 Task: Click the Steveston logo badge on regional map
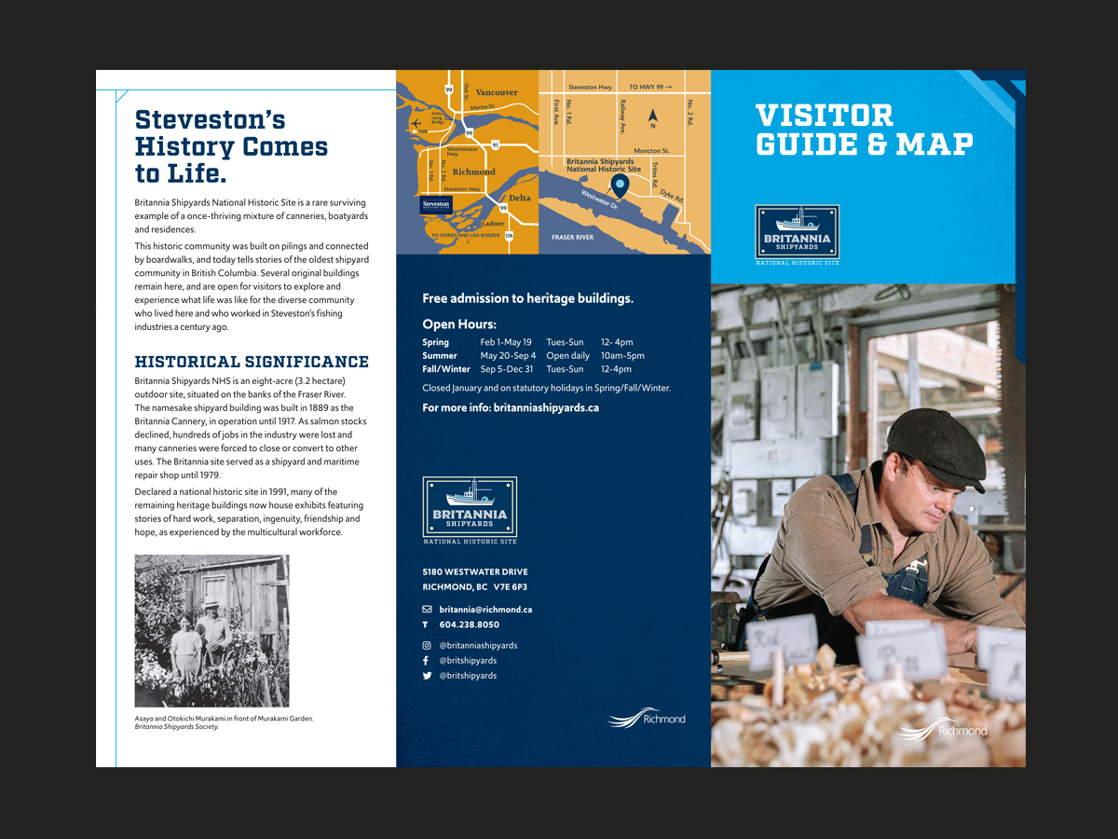click(x=436, y=205)
